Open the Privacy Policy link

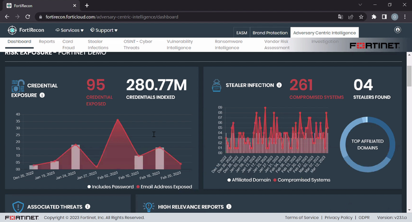click(338, 217)
